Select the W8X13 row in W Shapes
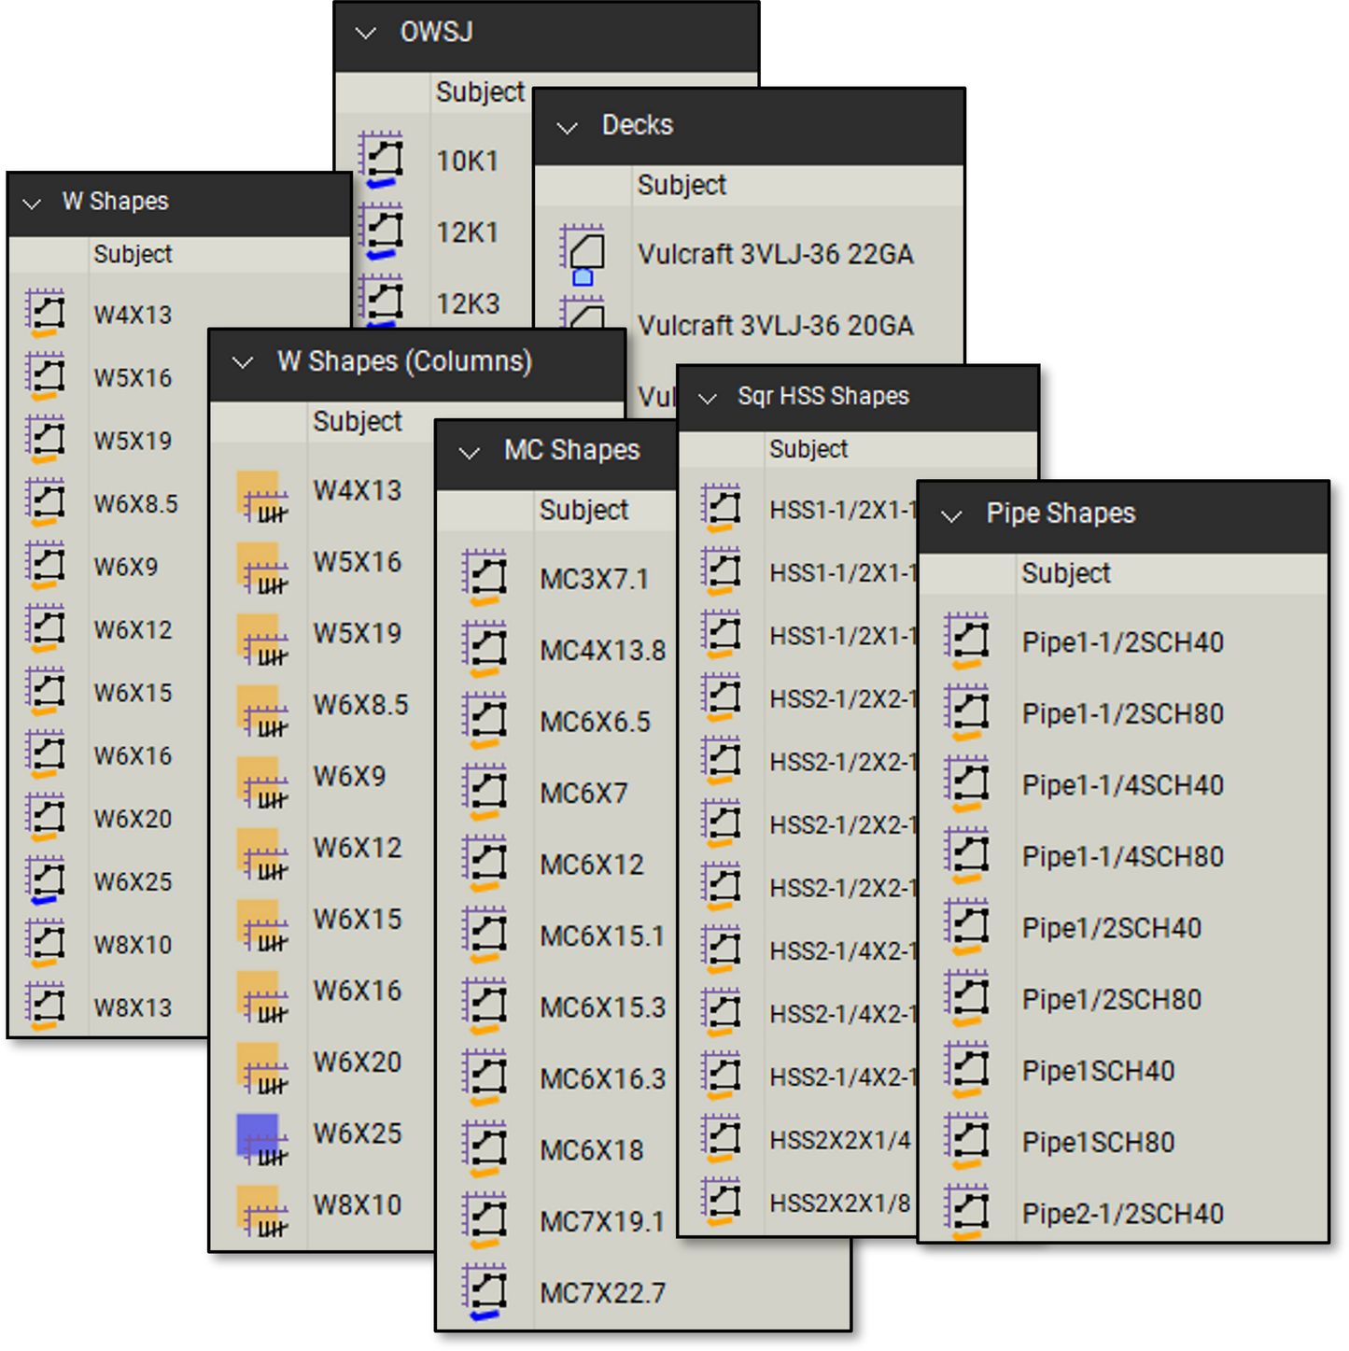Viewport: 1349px width, 1351px height. click(x=132, y=1007)
